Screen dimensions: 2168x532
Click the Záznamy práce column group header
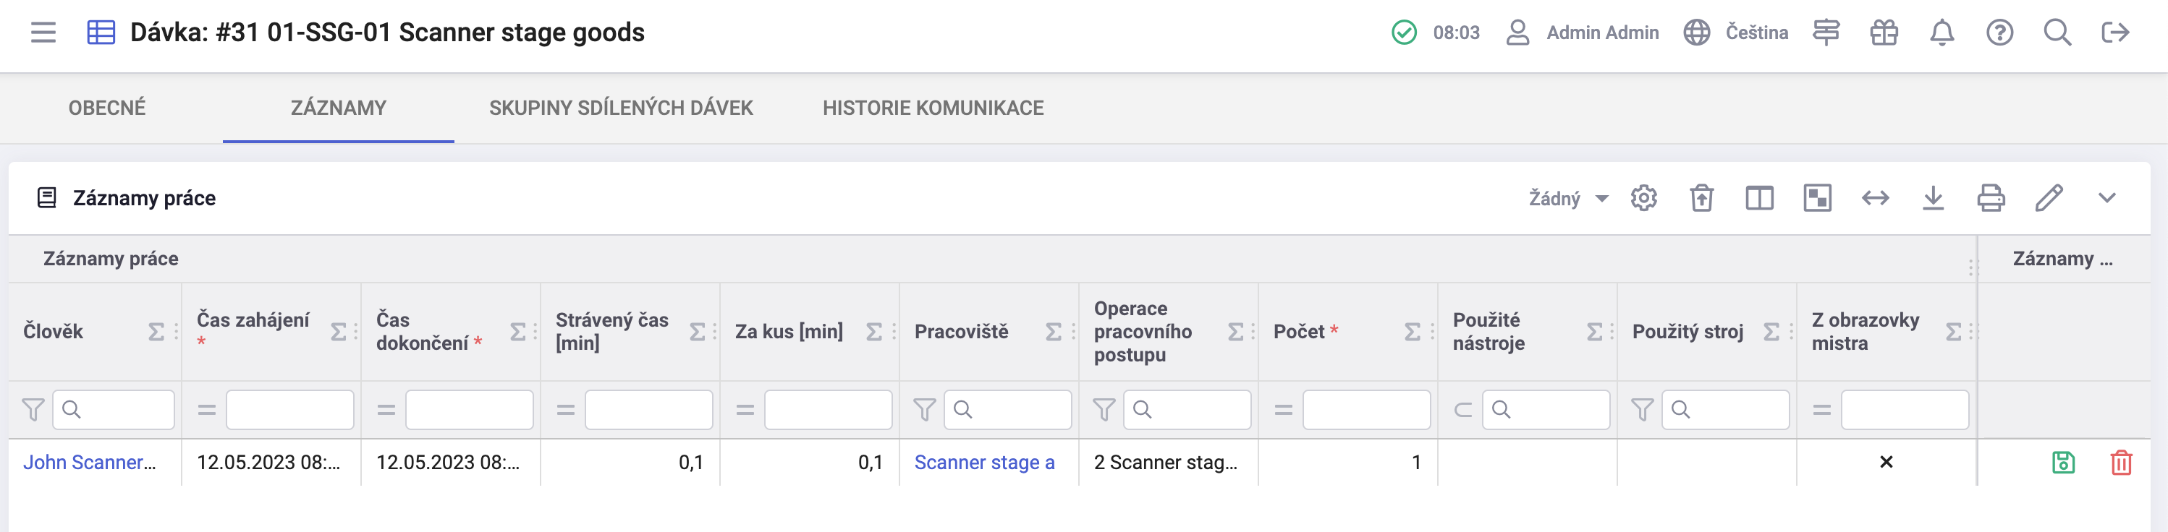tap(111, 259)
